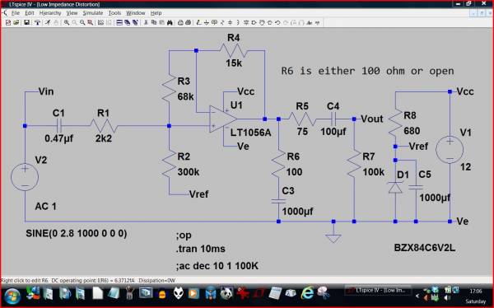Select the R7 '100k' value text
Image resolution: width=494 pixels, height=308 pixels.
(x=374, y=172)
